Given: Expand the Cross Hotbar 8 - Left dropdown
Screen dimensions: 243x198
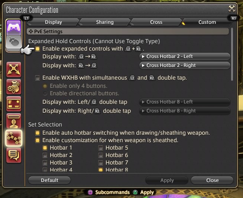Looking at the screenshot, I should pyautogui.click(x=185, y=102).
